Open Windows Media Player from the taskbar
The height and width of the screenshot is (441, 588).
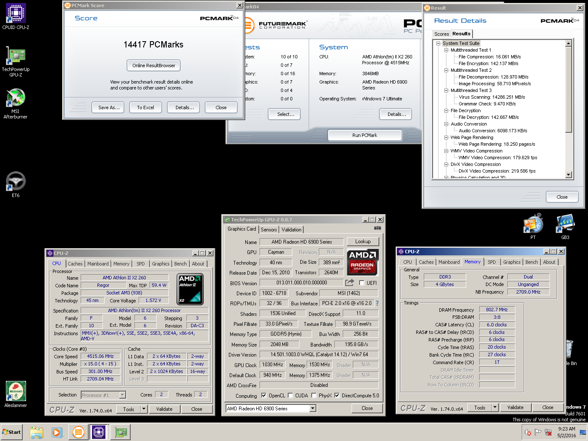57,432
